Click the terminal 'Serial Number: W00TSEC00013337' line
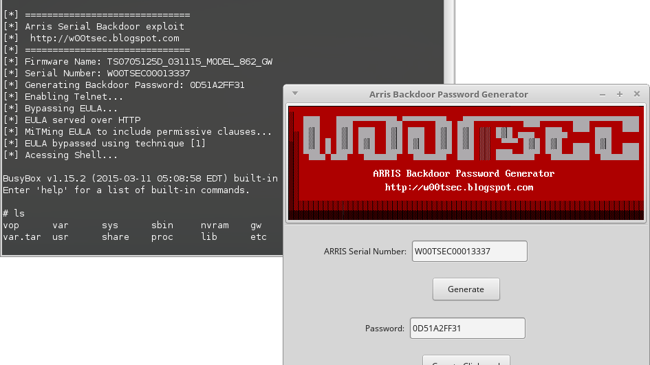Viewport: 650px width, 365px height. coord(96,73)
